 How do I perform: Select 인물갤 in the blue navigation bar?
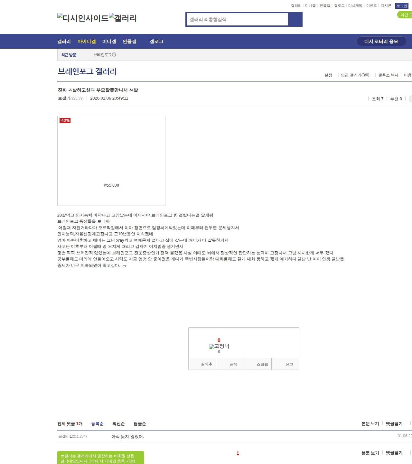(129, 42)
